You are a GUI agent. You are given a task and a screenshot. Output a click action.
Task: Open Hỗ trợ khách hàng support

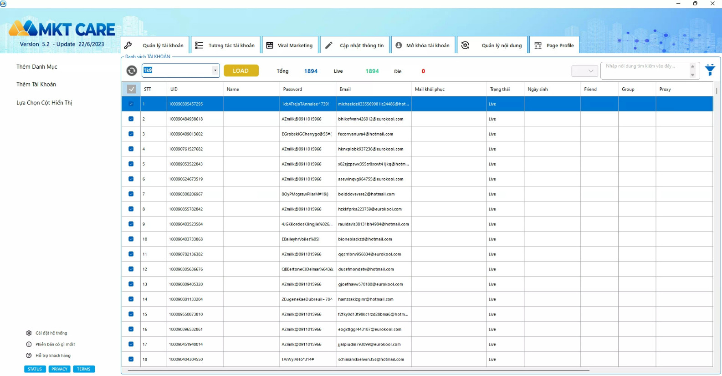click(x=53, y=356)
